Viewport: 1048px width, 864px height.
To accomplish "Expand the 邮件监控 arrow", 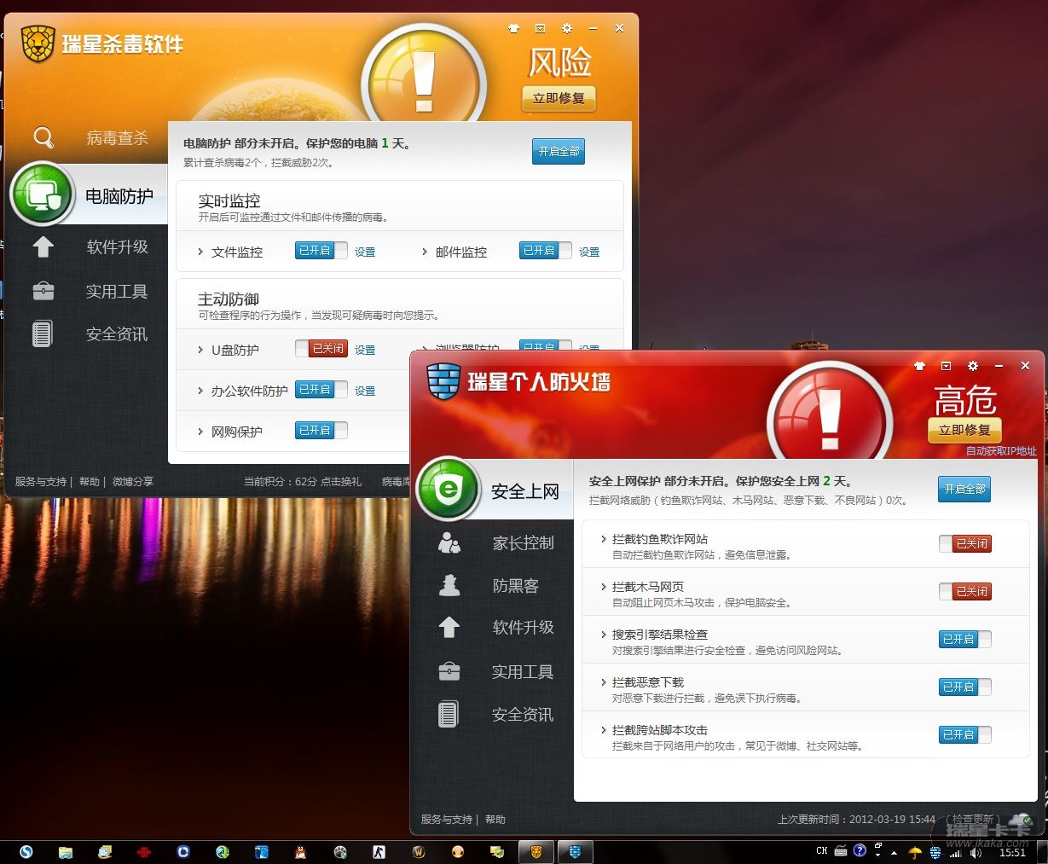I will point(425,252).
